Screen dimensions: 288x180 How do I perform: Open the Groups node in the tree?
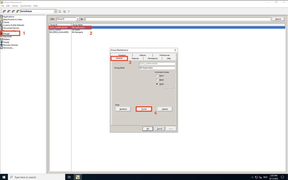coord(6,34)
